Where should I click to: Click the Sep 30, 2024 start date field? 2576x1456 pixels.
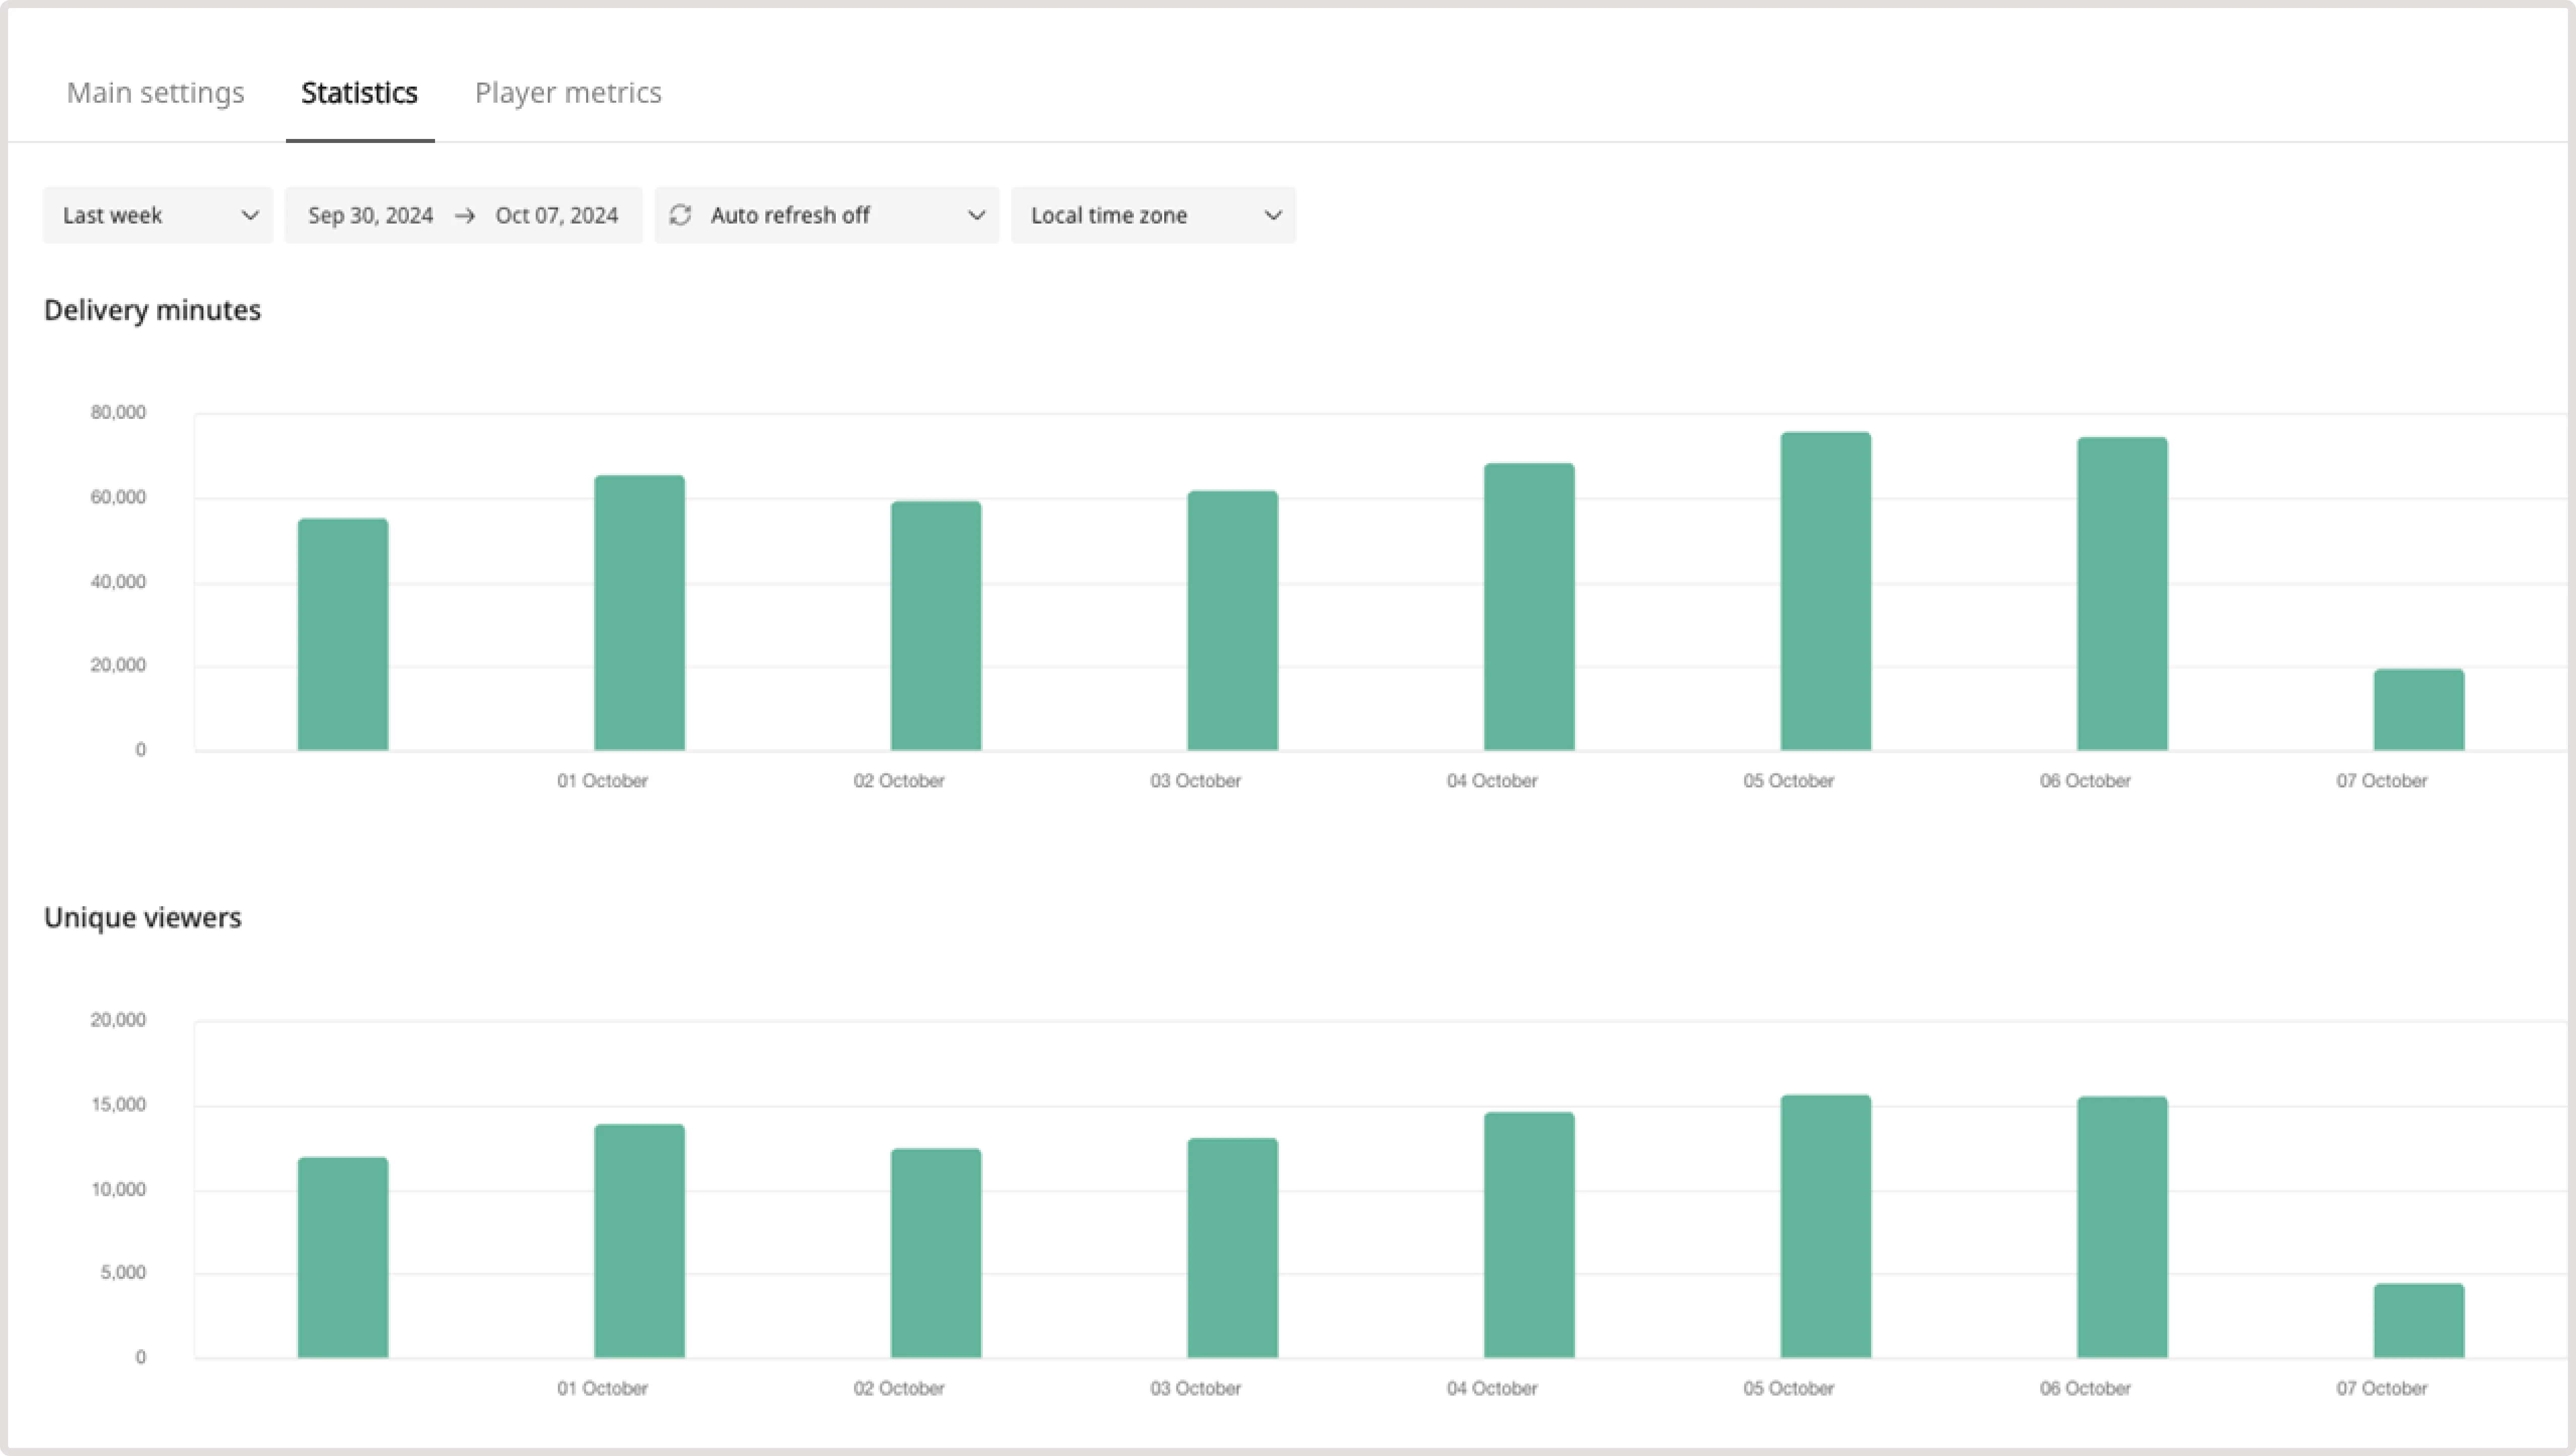click(370, 214)
